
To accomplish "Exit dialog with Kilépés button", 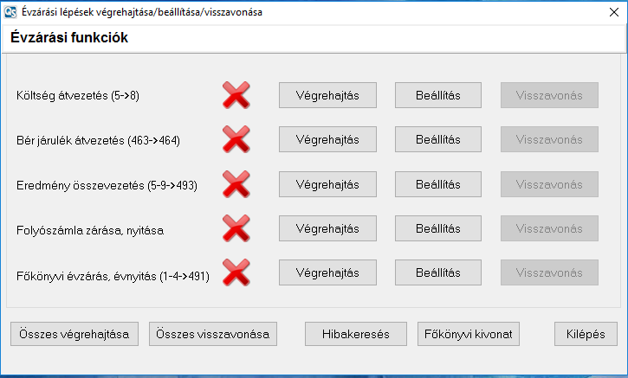I will [586, 334].
